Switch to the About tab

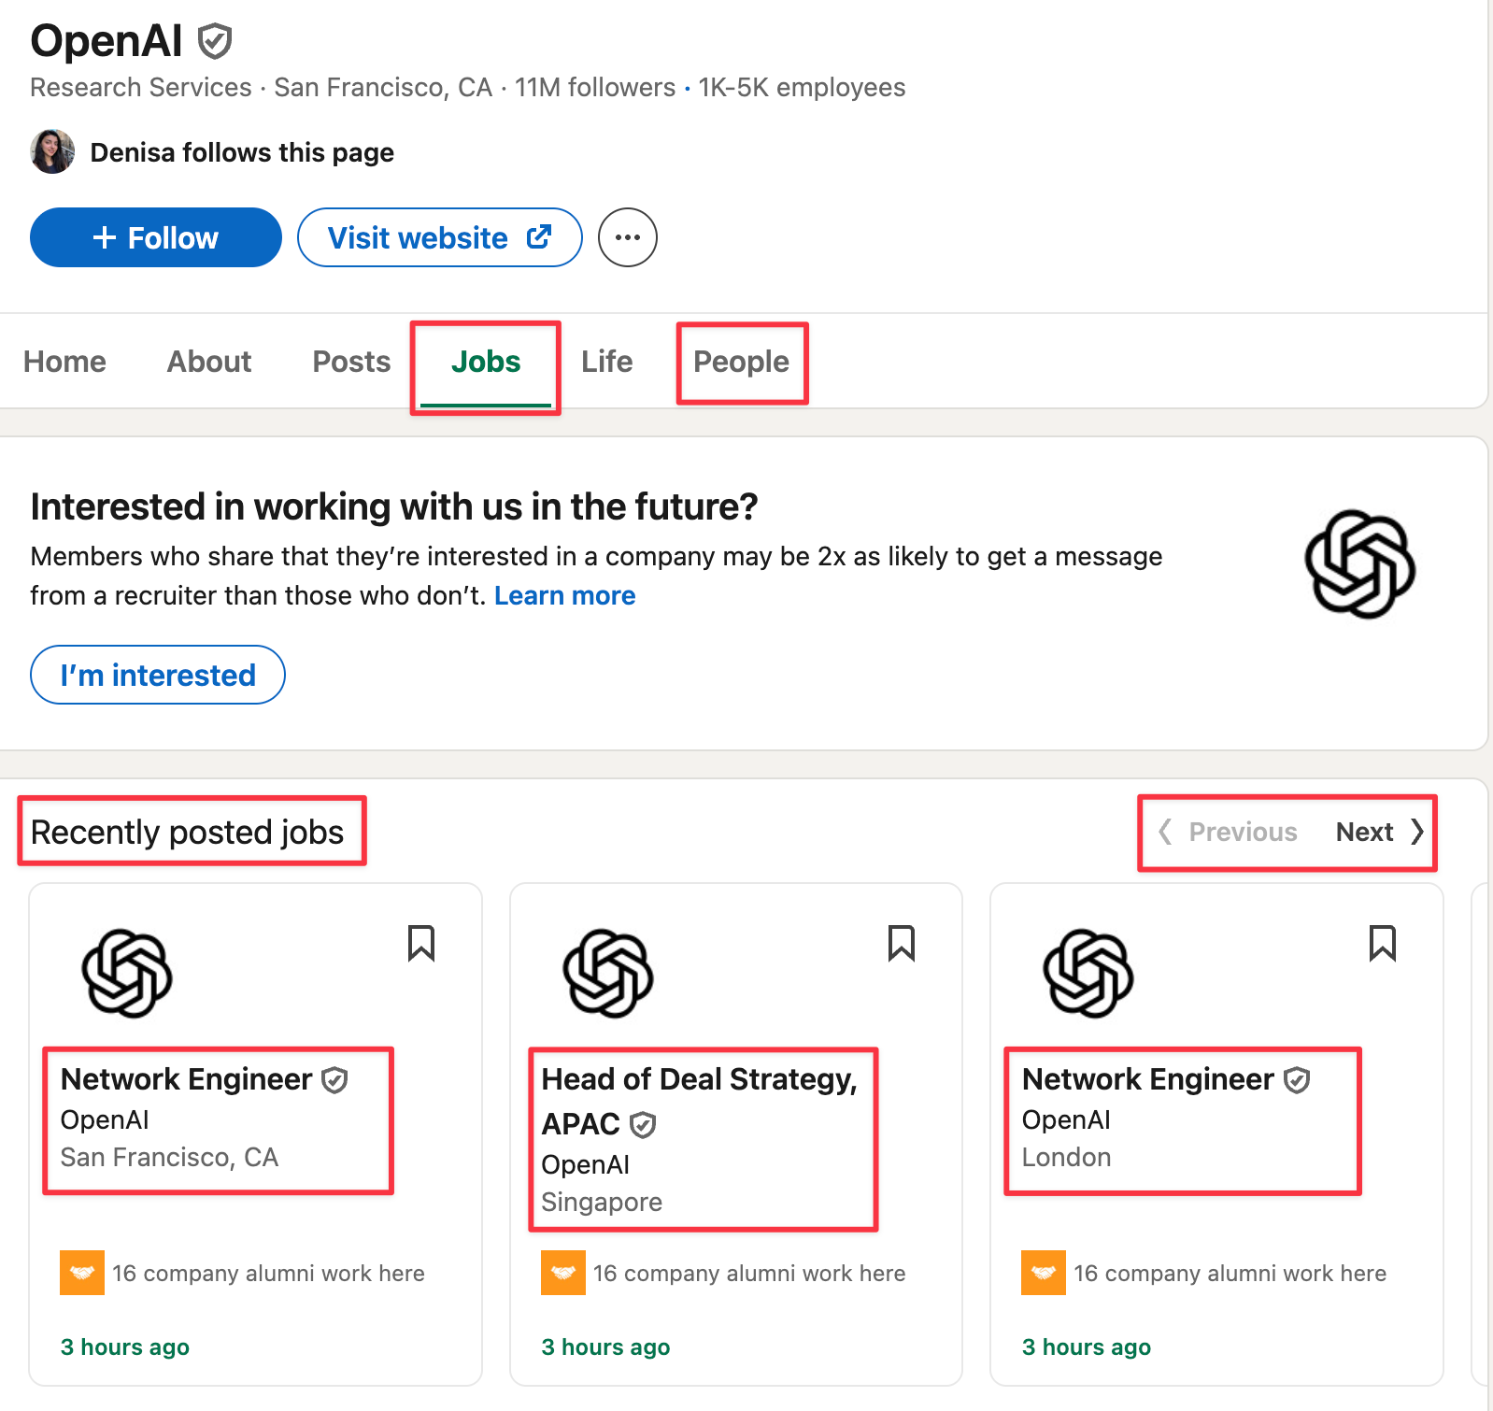pyautogui.click(x=209, y=362)
